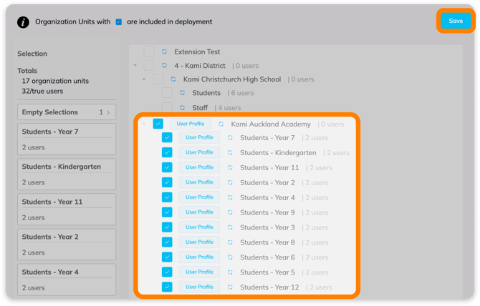Check the Students 6 users checkbox
The height and width of the screenshot is (306, 480).
(x=167, y=92)
